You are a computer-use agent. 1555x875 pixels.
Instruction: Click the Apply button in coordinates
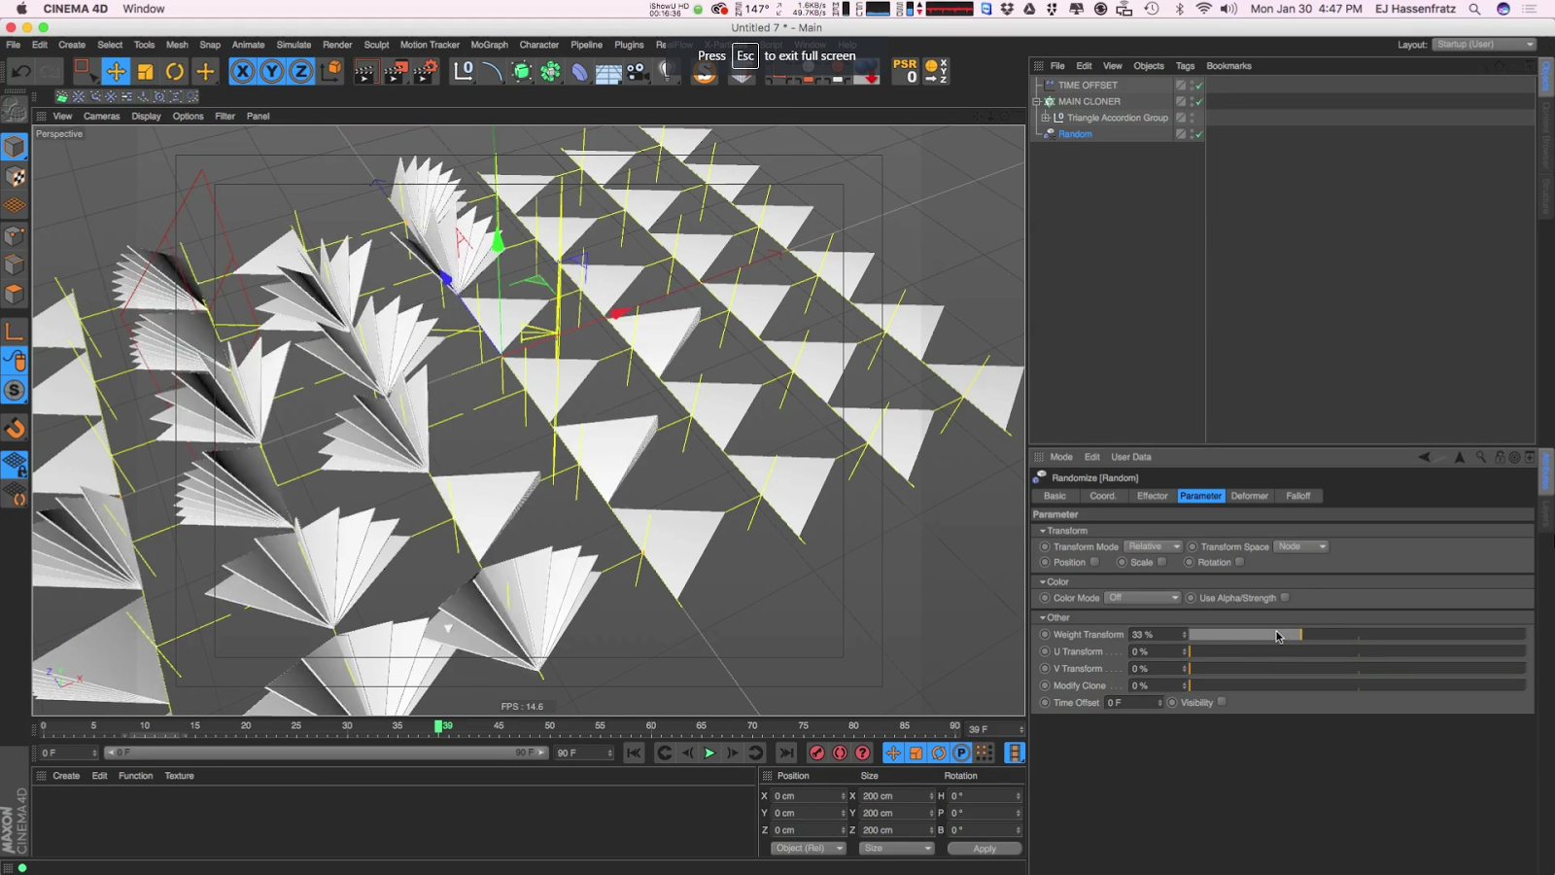click(985, 848)
